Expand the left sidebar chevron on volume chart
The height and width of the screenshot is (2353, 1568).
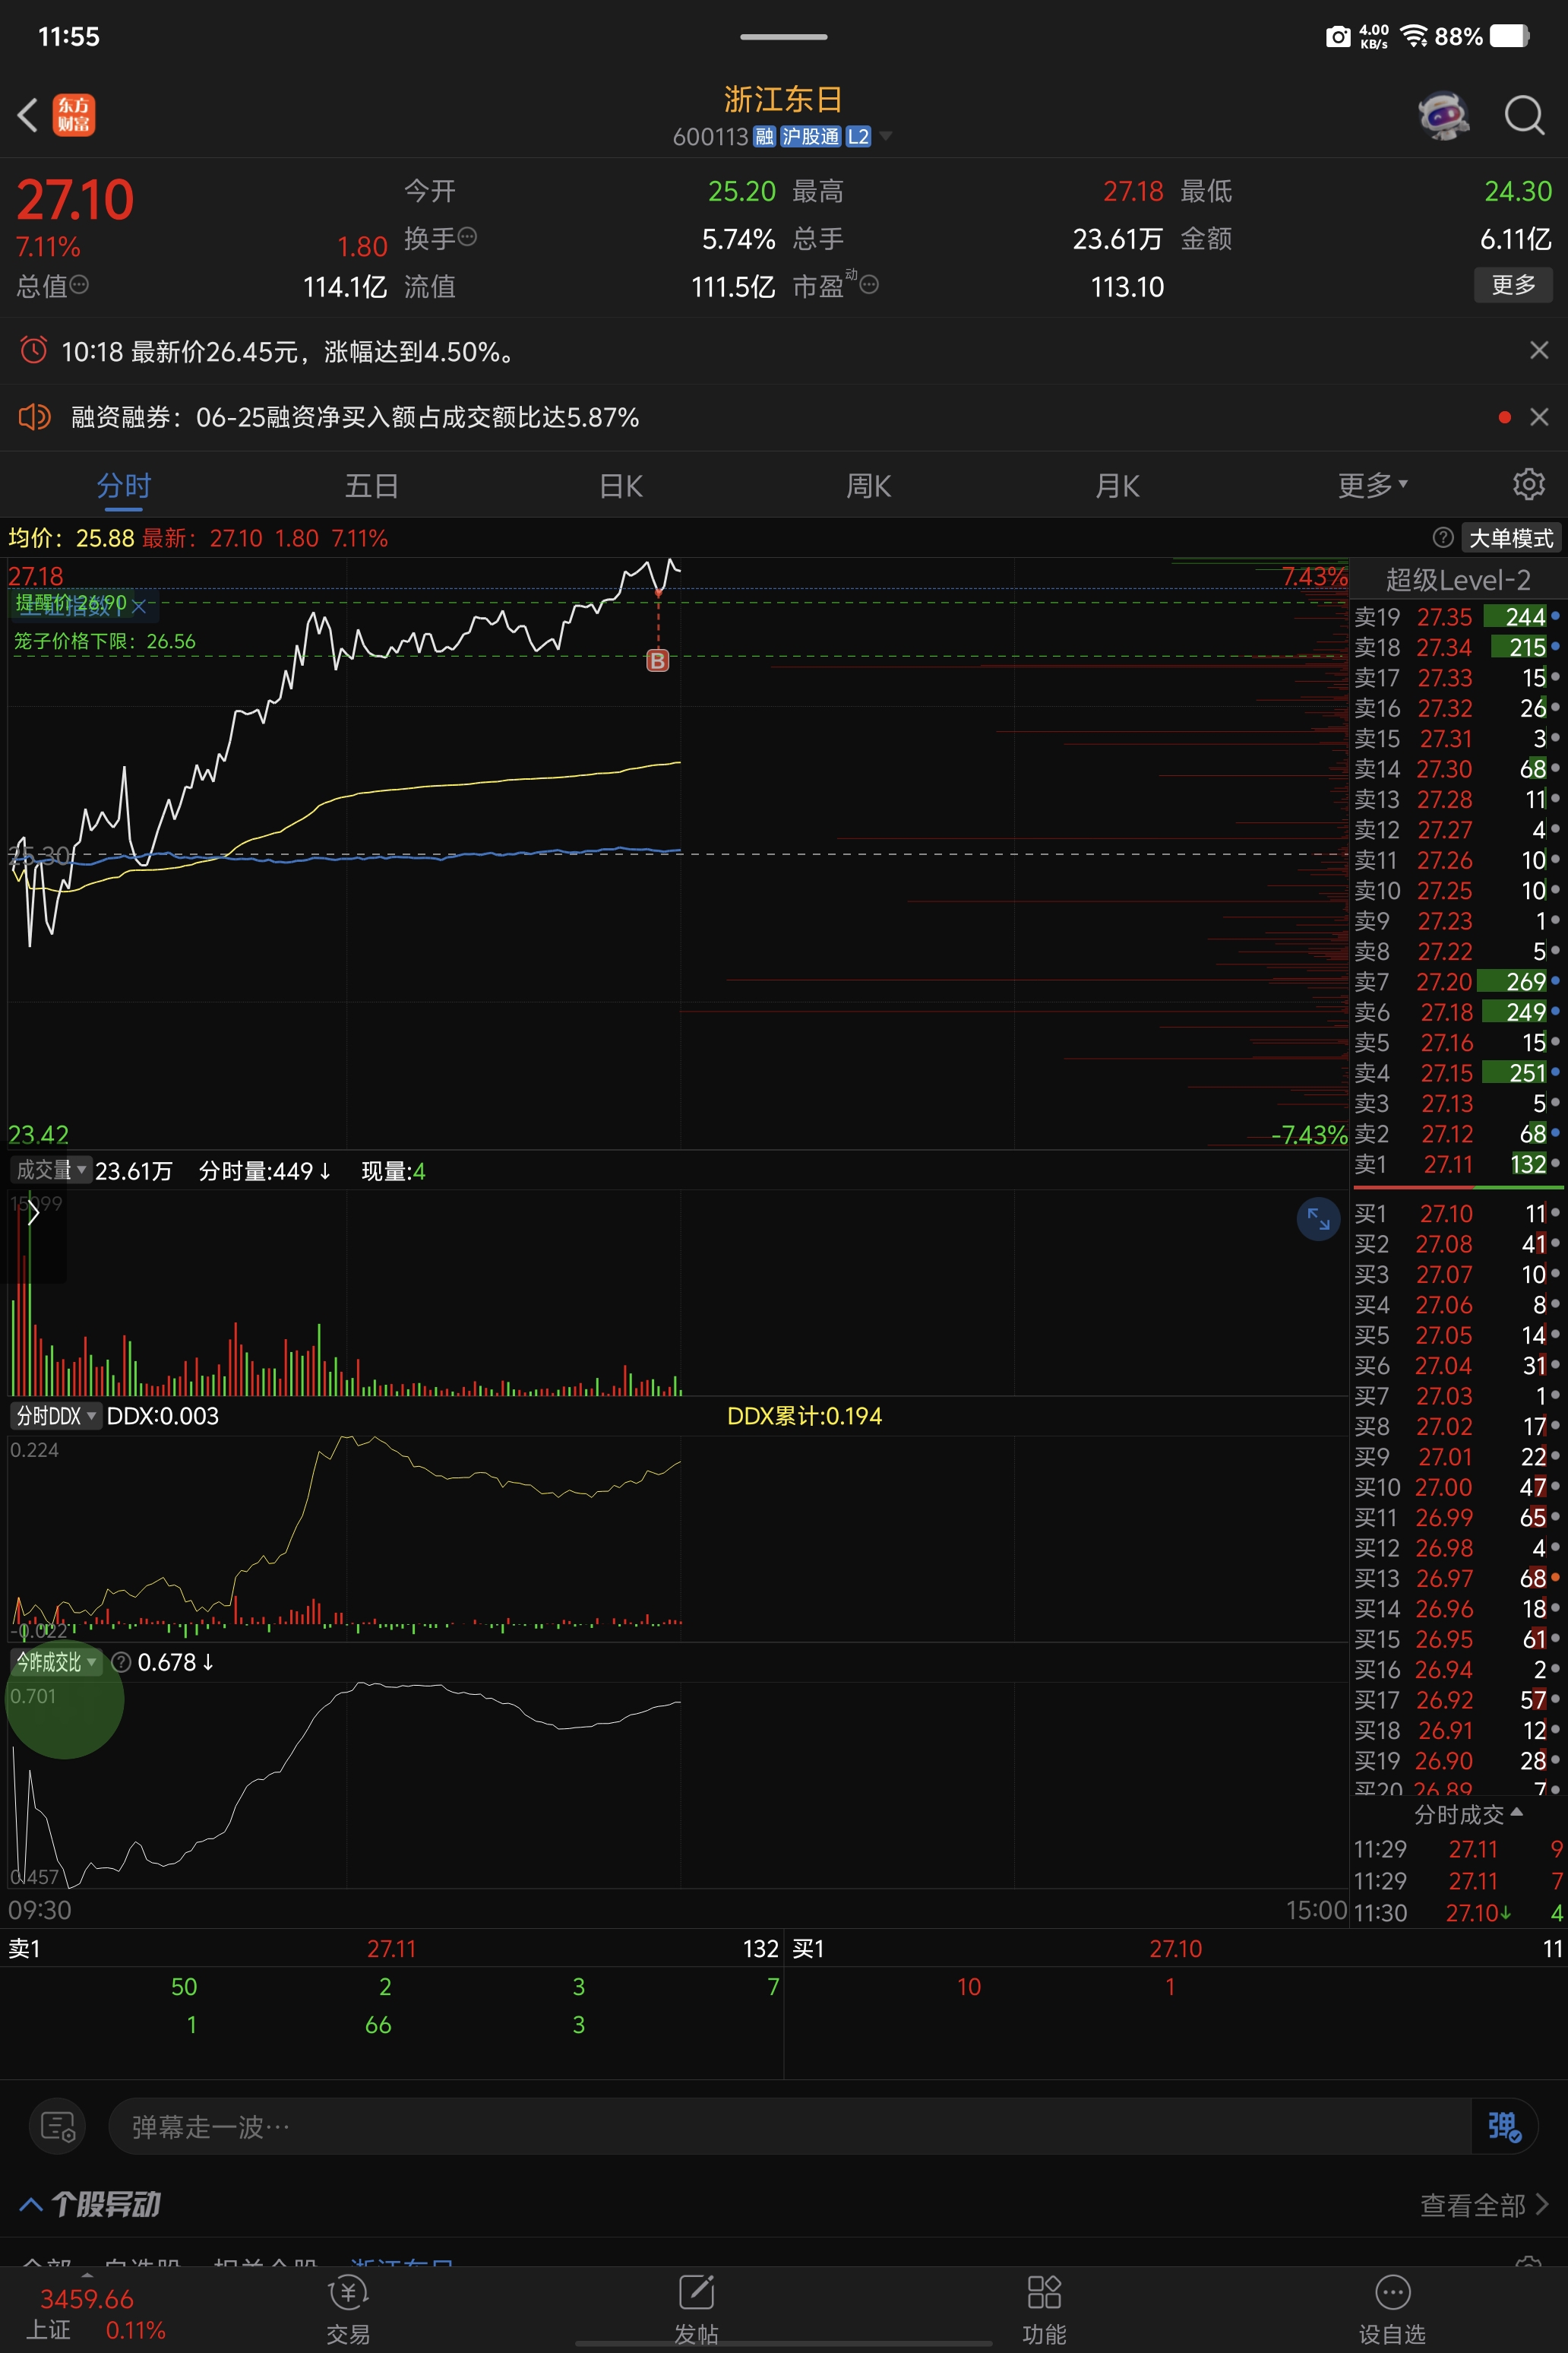point(33,1214)
